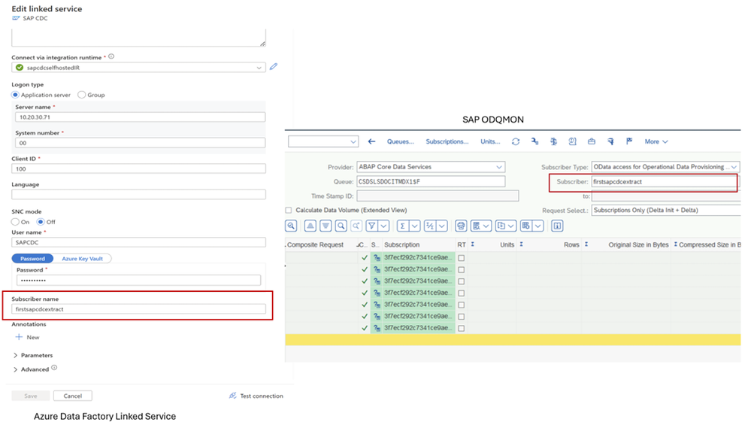Expand the Parameters section

(32, 355)
